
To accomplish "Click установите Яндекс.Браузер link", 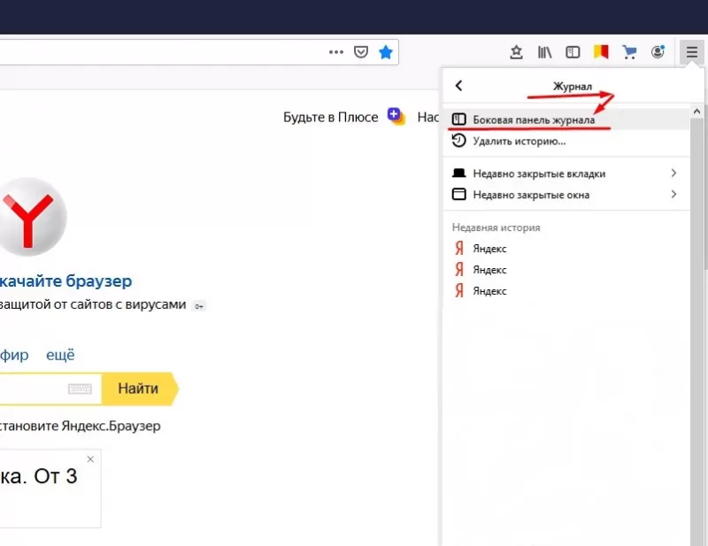I will click(x=80, y=426).
